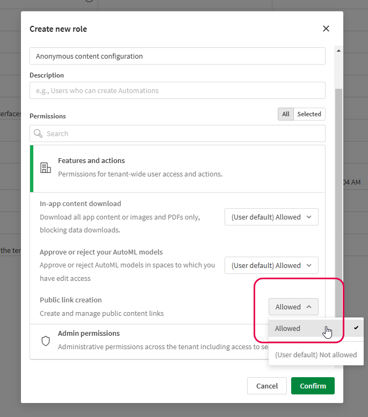Click the magnifier icon in permissions search
The image size is (368, 417).
38,133
